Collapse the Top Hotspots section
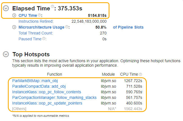183x121 pixels. pos(6,54)
